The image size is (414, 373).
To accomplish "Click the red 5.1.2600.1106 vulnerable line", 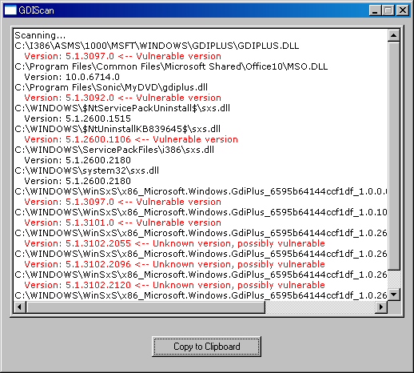I will 131,139.
